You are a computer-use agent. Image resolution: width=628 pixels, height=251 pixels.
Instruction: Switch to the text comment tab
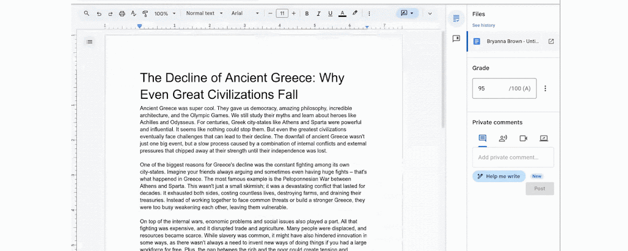tap(483, 138)
